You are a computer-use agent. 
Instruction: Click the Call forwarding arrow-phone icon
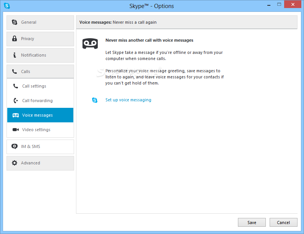(x=16, y=101)
